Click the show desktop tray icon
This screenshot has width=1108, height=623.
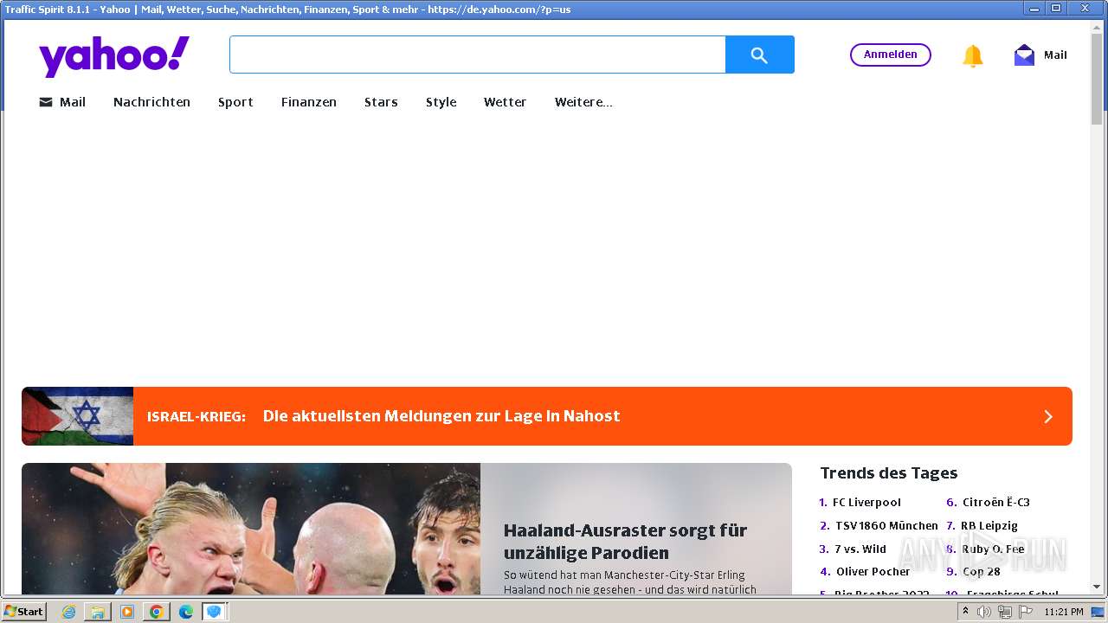(x=1098, y=612)
